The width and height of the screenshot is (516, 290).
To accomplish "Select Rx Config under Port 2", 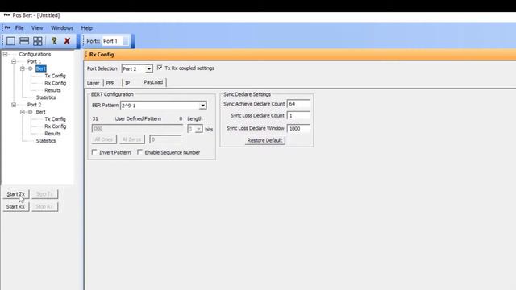I will pyautogui.click(x=56, y=126).
